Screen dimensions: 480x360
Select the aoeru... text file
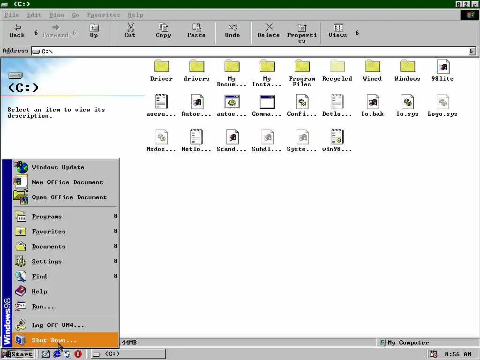point(161,106)
